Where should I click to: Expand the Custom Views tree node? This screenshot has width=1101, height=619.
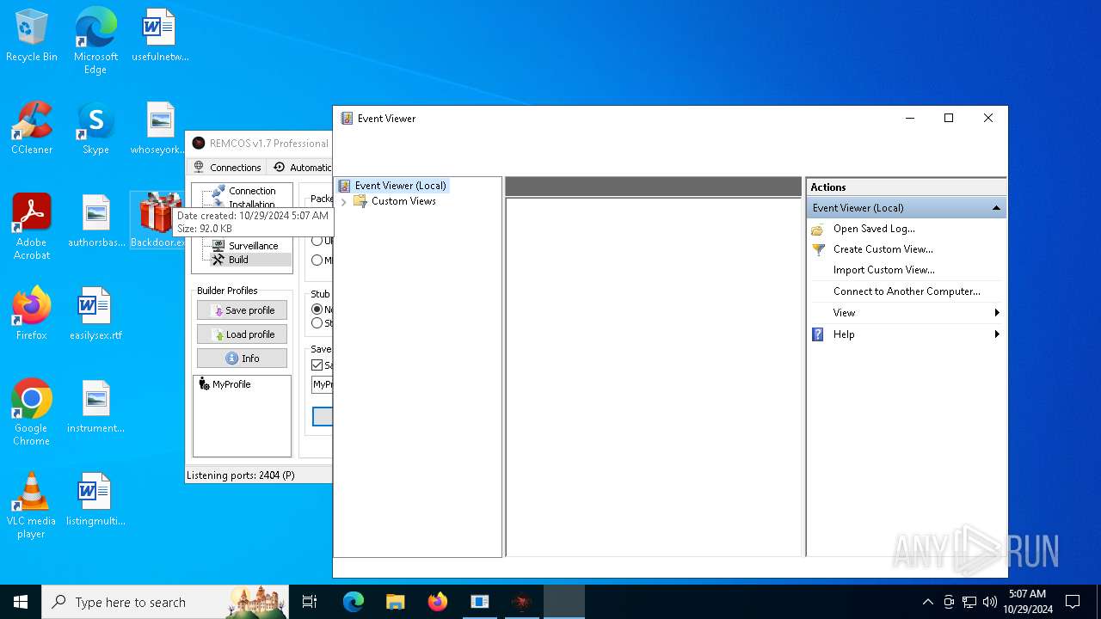(x=344, y=201)
